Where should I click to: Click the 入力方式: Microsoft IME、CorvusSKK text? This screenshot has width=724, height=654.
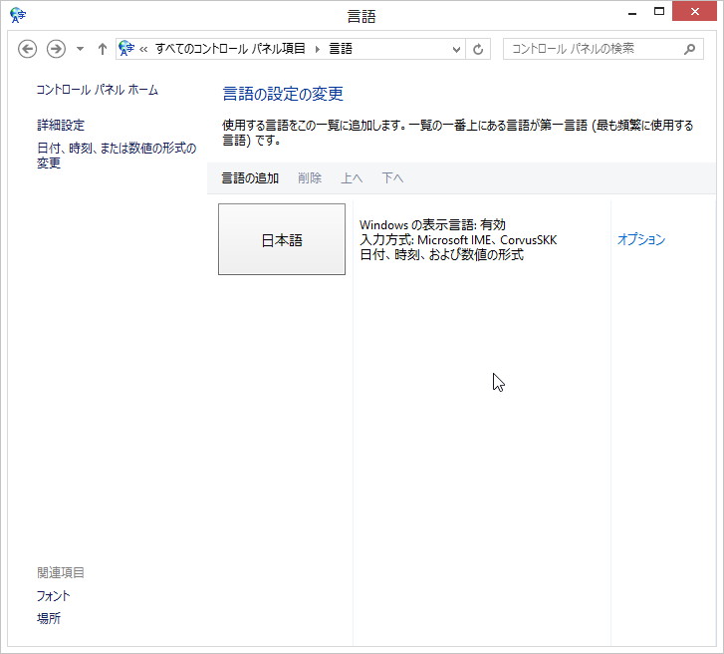point(458,240)
